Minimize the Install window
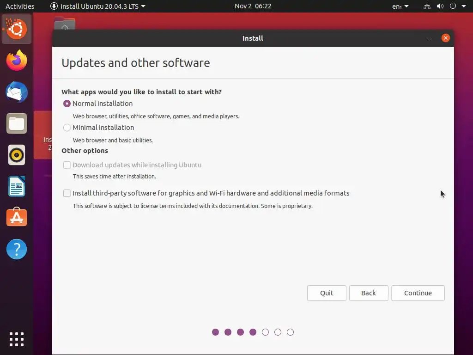 pyautogui.click(x=430, y=38)
